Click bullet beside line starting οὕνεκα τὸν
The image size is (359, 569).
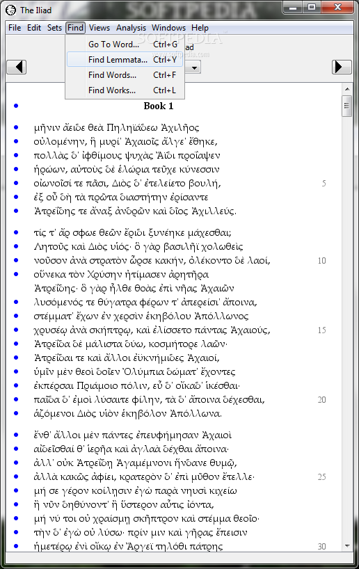click(16, 274)
